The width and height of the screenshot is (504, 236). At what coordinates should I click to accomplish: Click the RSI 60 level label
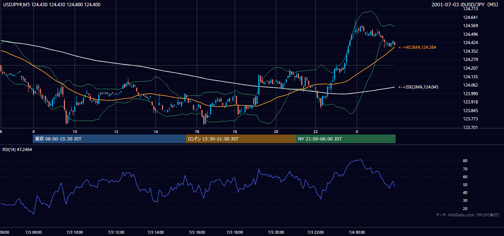465,177
